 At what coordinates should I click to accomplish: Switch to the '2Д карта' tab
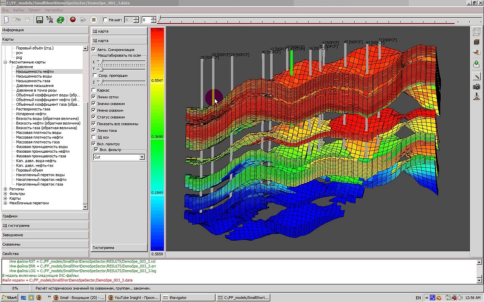tap(119, 31)
